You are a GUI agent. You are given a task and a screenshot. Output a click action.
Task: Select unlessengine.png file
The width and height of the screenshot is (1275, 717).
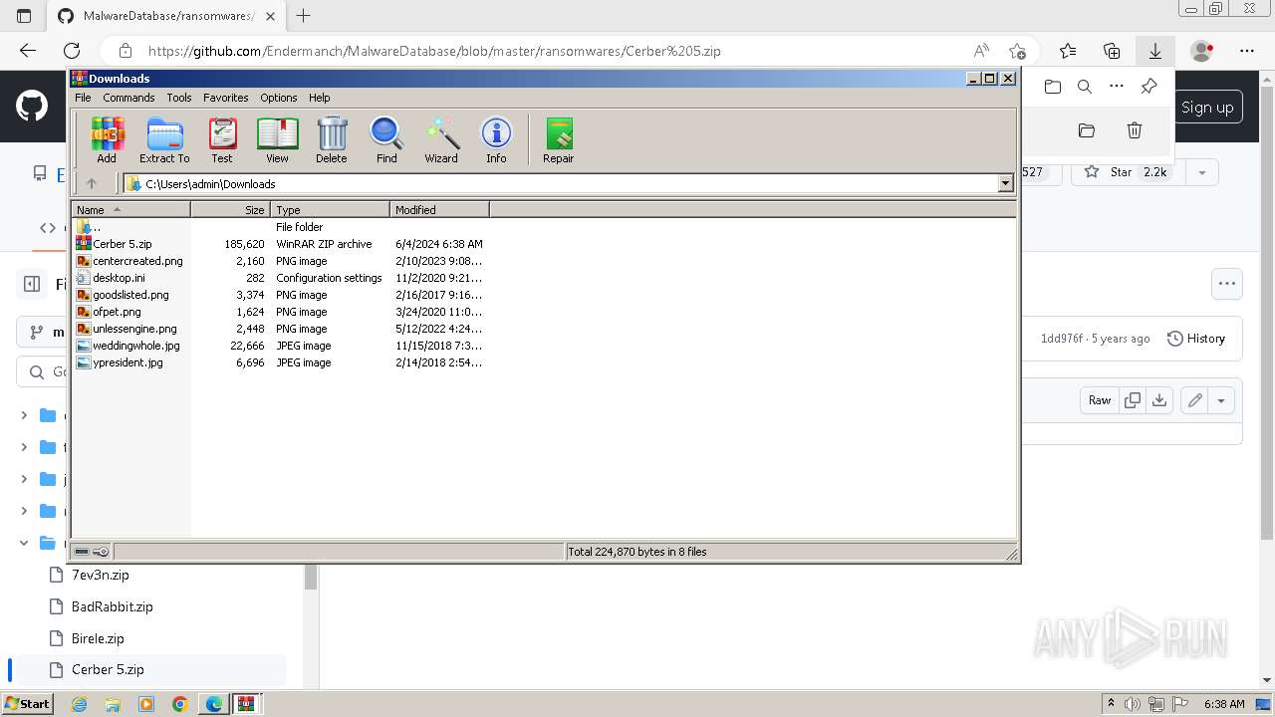(280, 329)
